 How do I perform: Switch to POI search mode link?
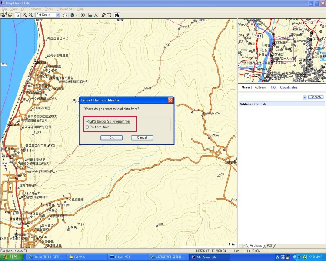(273, 87)
